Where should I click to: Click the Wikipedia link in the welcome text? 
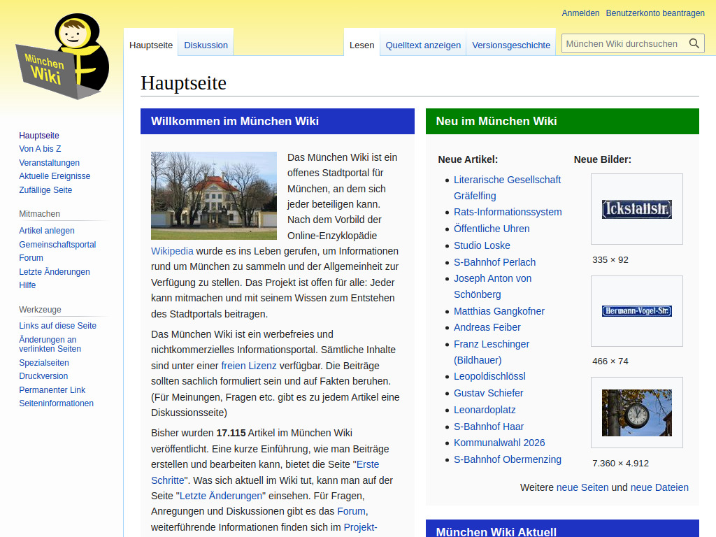pos(172,251)
